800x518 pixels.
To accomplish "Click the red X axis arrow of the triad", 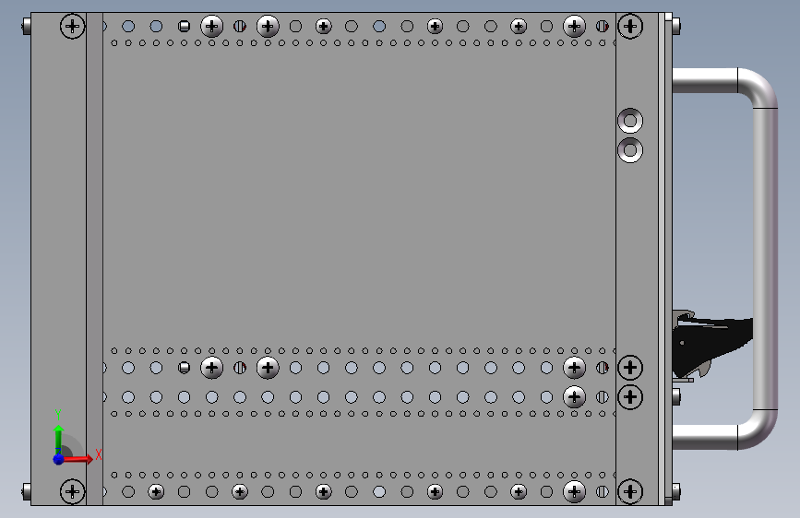I will (78, 459).
